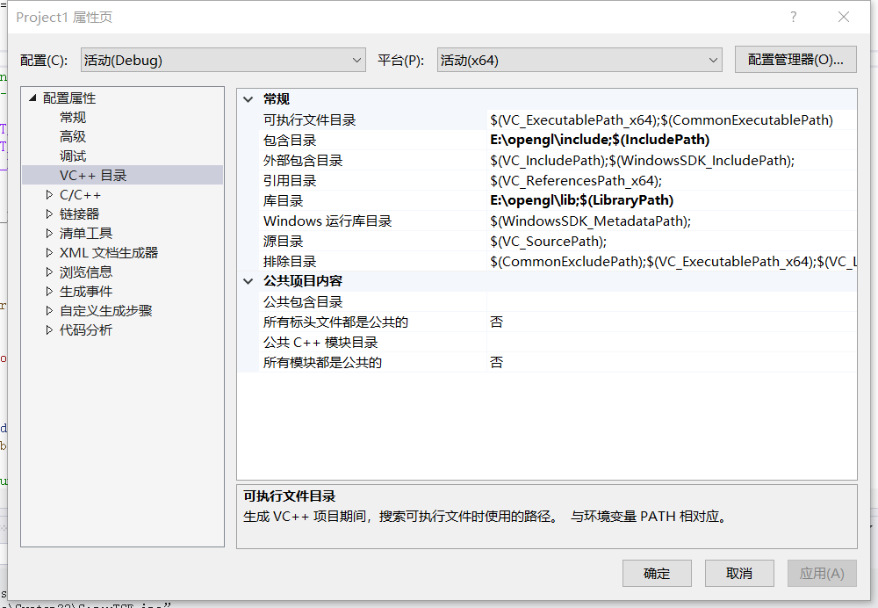Expand the 链接器 settings node

pyautogui.click(x=50, y=213)
